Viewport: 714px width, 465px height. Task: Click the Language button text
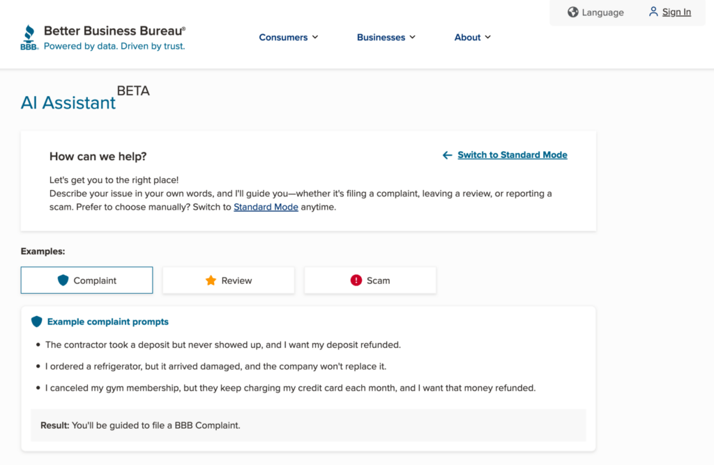[x=602, y=13]
